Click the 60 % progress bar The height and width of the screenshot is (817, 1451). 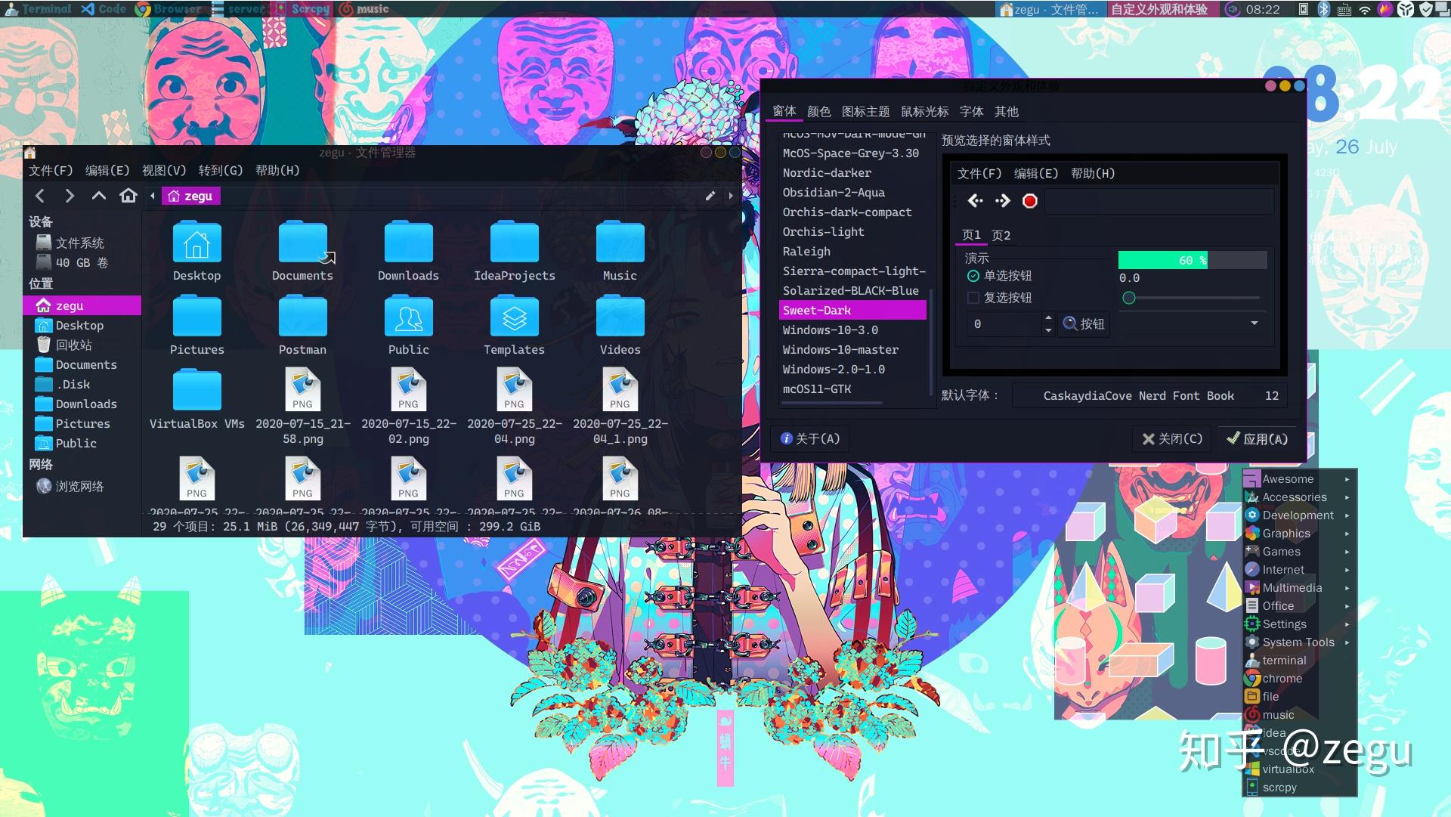pyautogui.click(x=1192, y=261)
